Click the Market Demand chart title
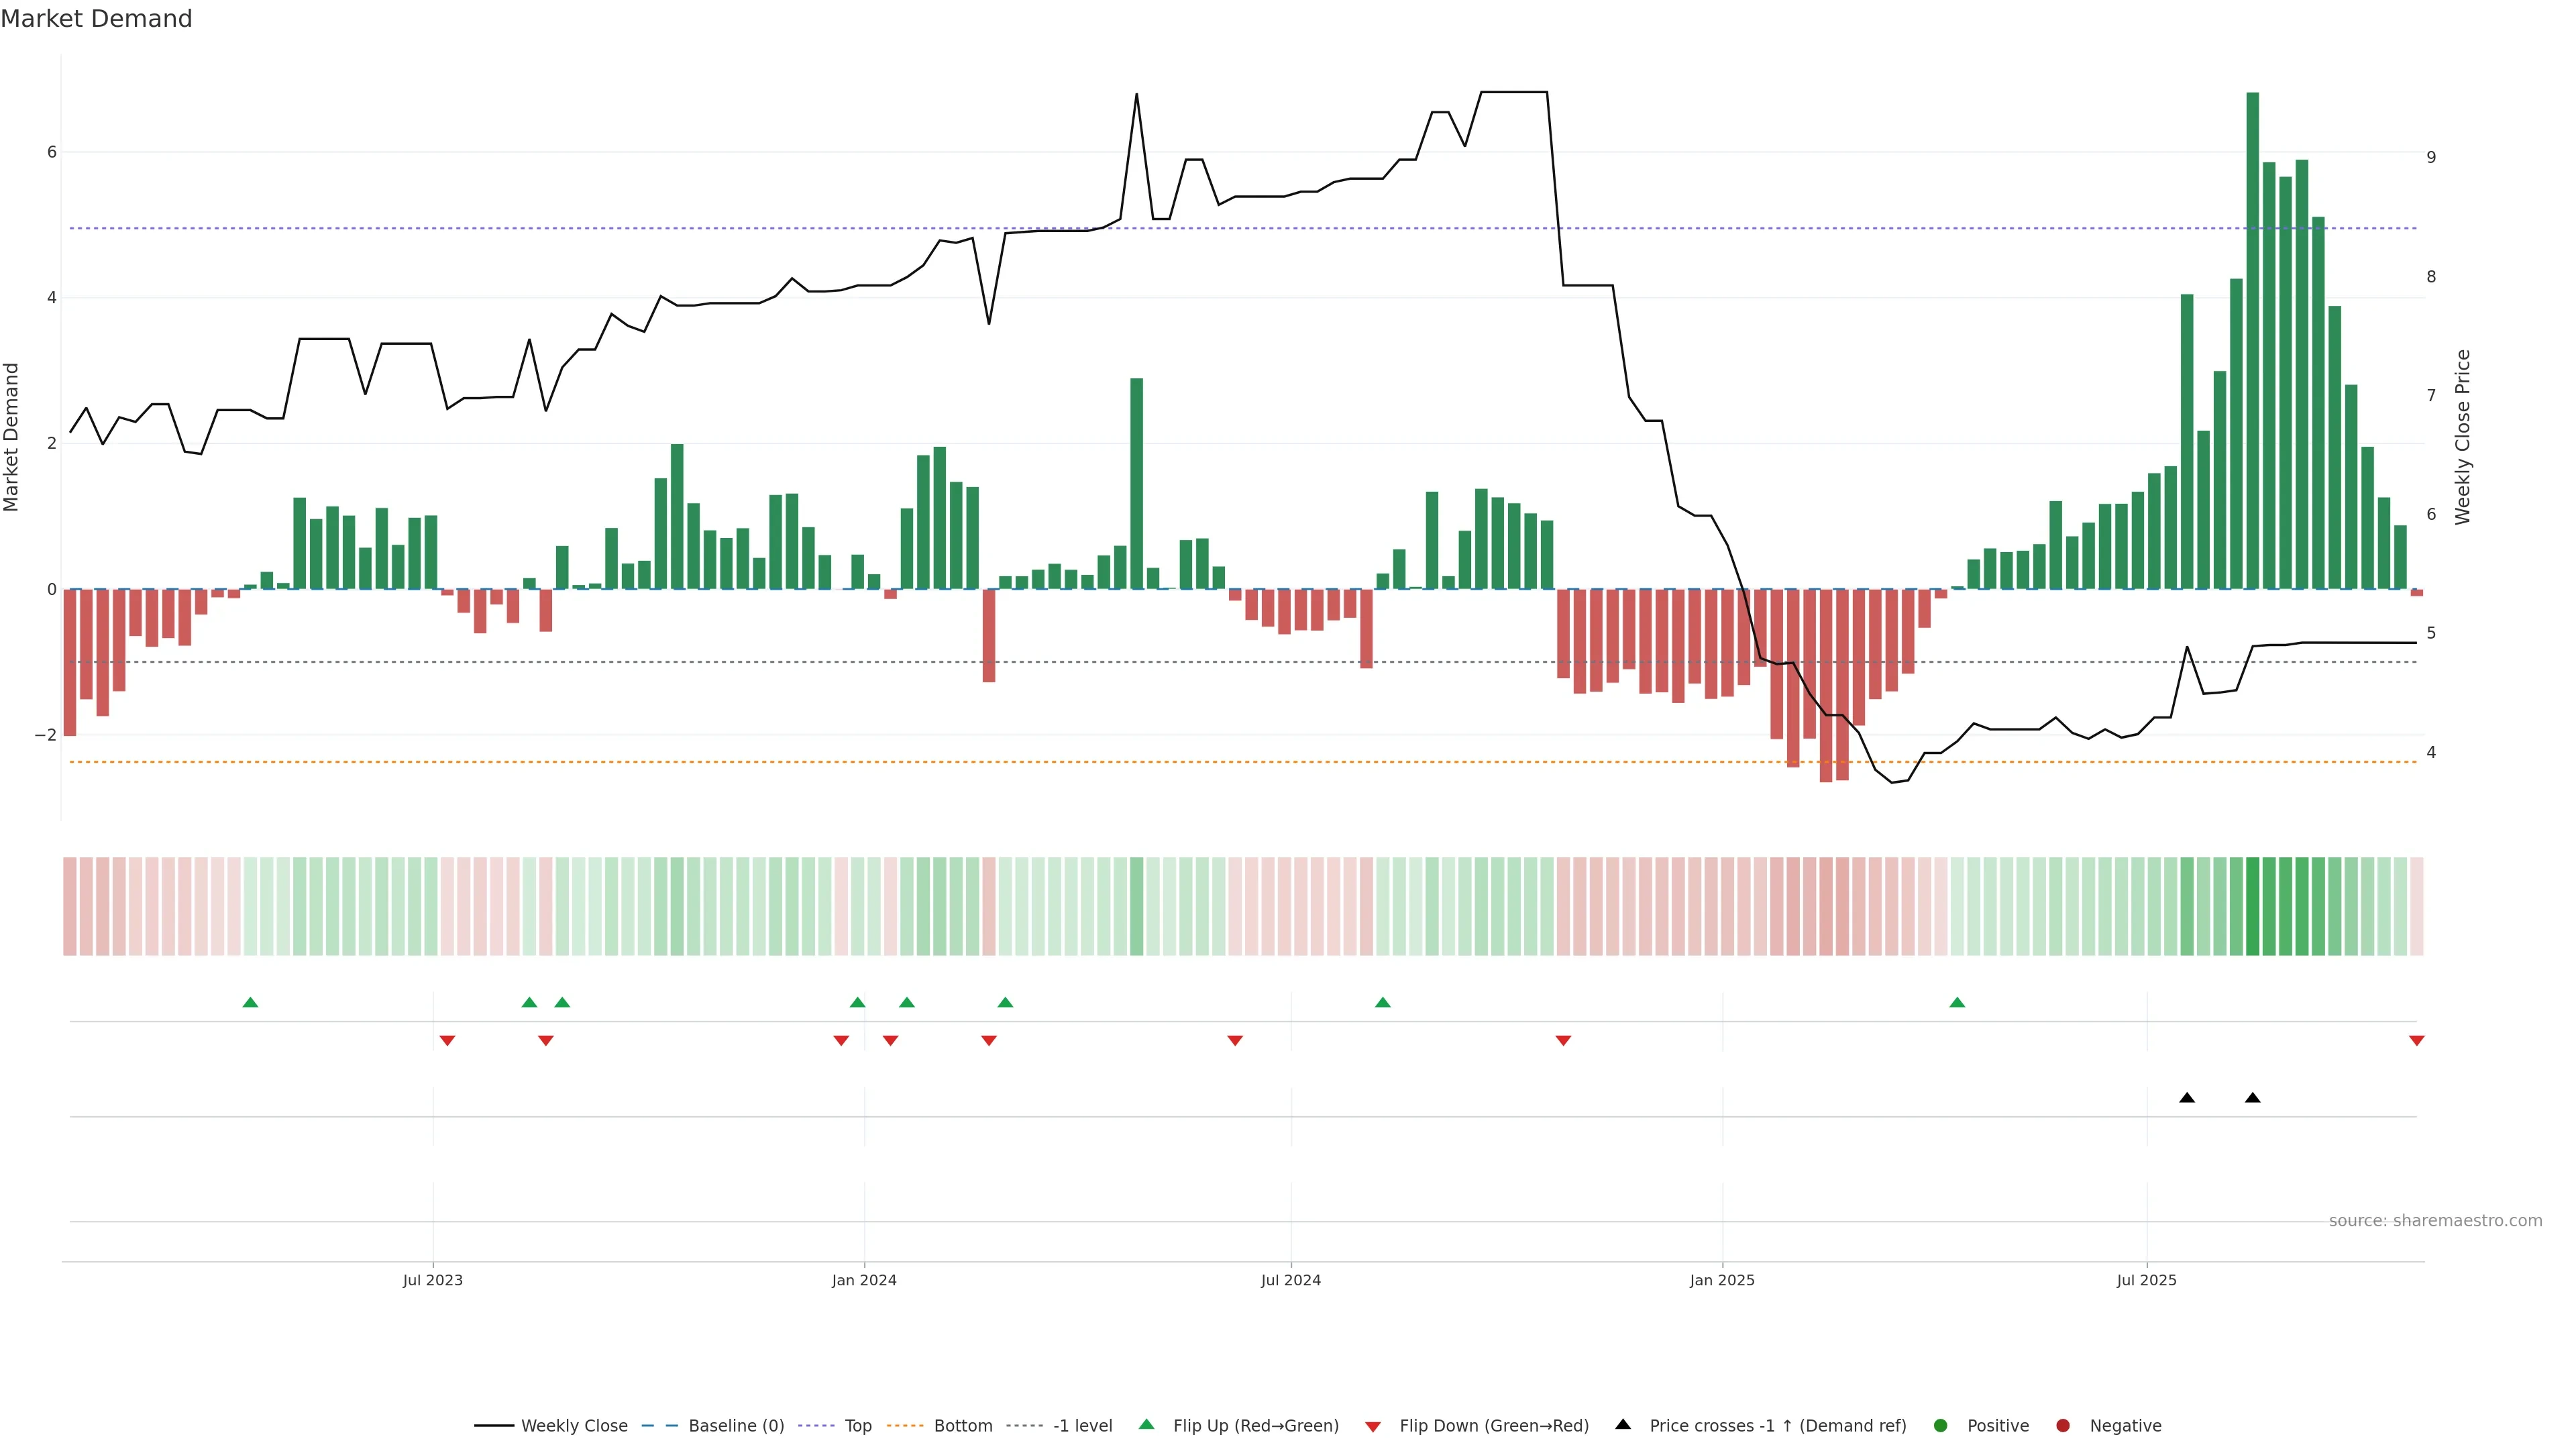 (x=96, y=19)
